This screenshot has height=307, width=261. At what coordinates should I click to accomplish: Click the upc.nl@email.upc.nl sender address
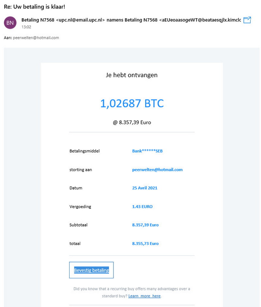coord(81,20)
